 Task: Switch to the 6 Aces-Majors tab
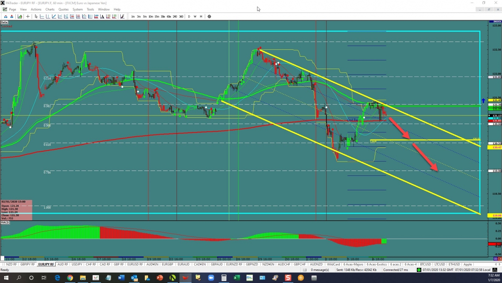coord(353,264)
